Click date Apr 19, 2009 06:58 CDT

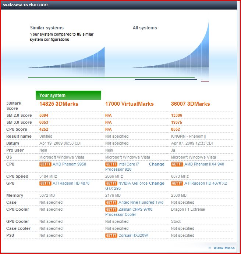[61, 143]
